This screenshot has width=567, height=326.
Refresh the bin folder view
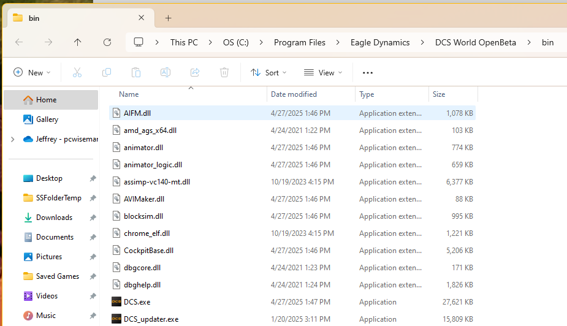[x=107, y=42]
